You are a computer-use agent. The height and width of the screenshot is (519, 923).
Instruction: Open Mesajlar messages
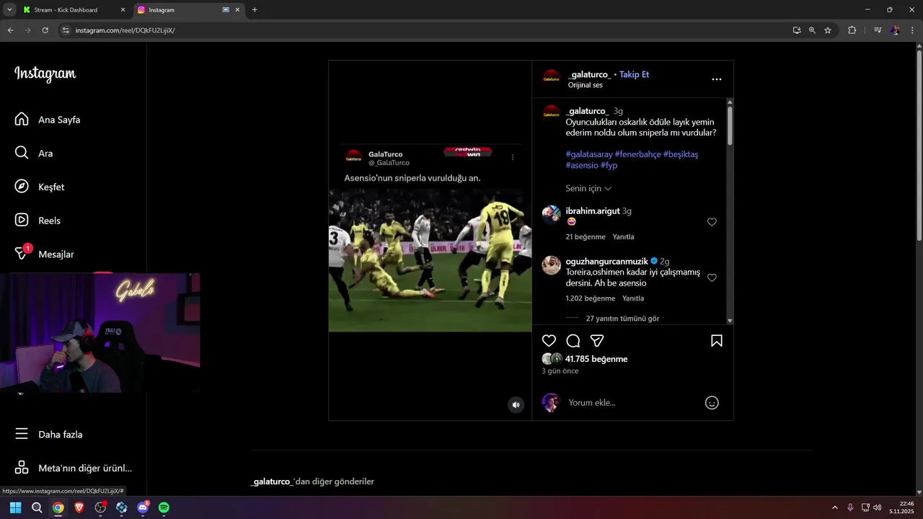pyautogui.click(x=44, y=254)
